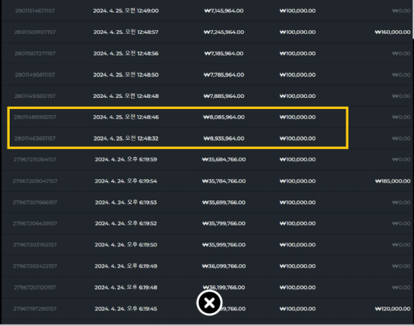Screen dimensions: 414x326
Task: Select transaction ID 28011463651157
Action: pos(35,139)
